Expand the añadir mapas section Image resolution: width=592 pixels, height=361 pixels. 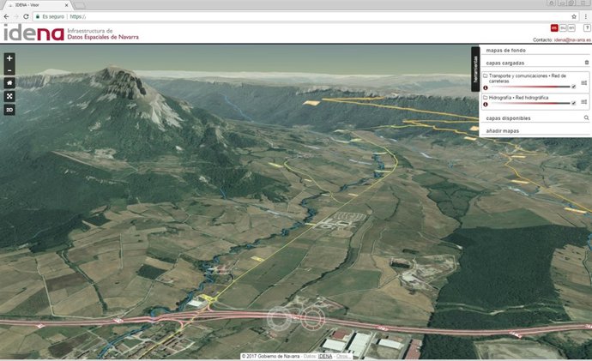pyautogui.click(x=504, y=130)
